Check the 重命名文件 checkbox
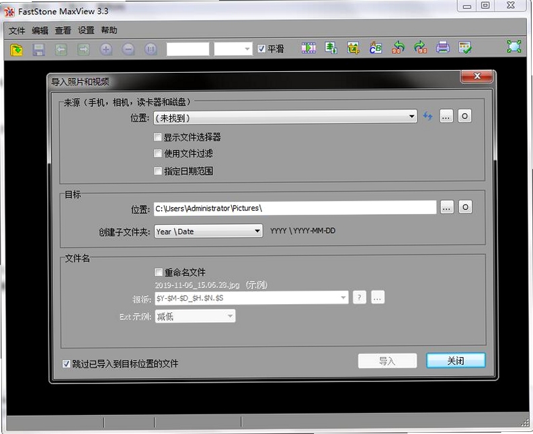 tap(159, 273)
